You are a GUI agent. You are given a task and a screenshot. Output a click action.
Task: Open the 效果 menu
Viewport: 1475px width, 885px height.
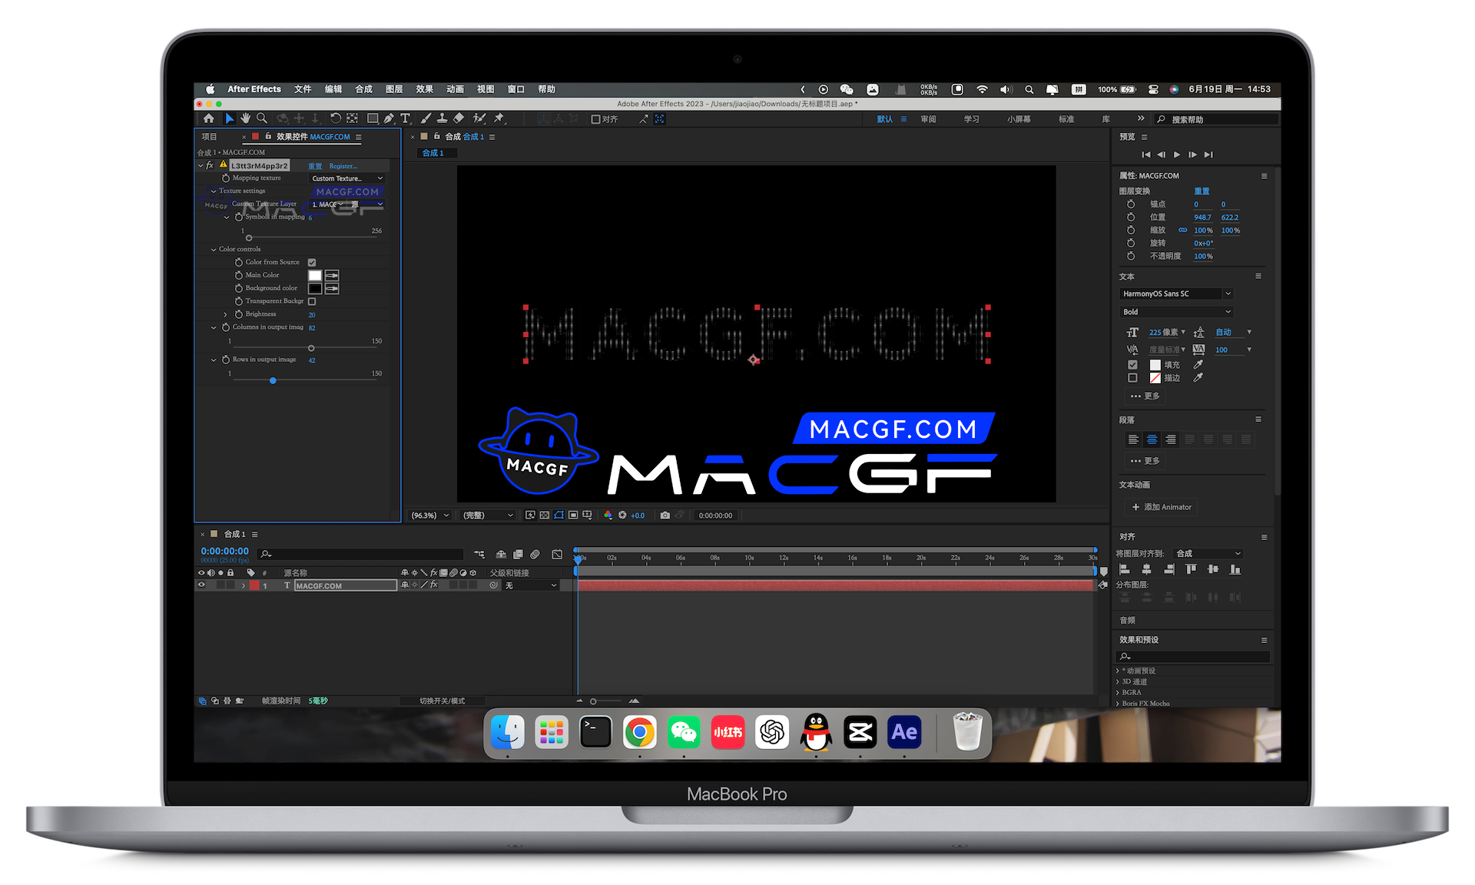pyautogui.click(x=424, y=89)
